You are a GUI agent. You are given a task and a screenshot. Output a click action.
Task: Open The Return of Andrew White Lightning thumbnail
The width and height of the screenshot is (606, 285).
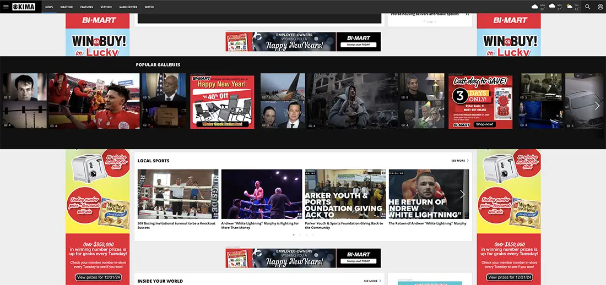coord(429,194)
